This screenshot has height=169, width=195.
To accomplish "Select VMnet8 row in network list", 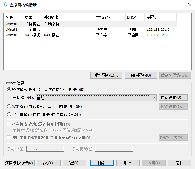I will click(x=91, y=35).
